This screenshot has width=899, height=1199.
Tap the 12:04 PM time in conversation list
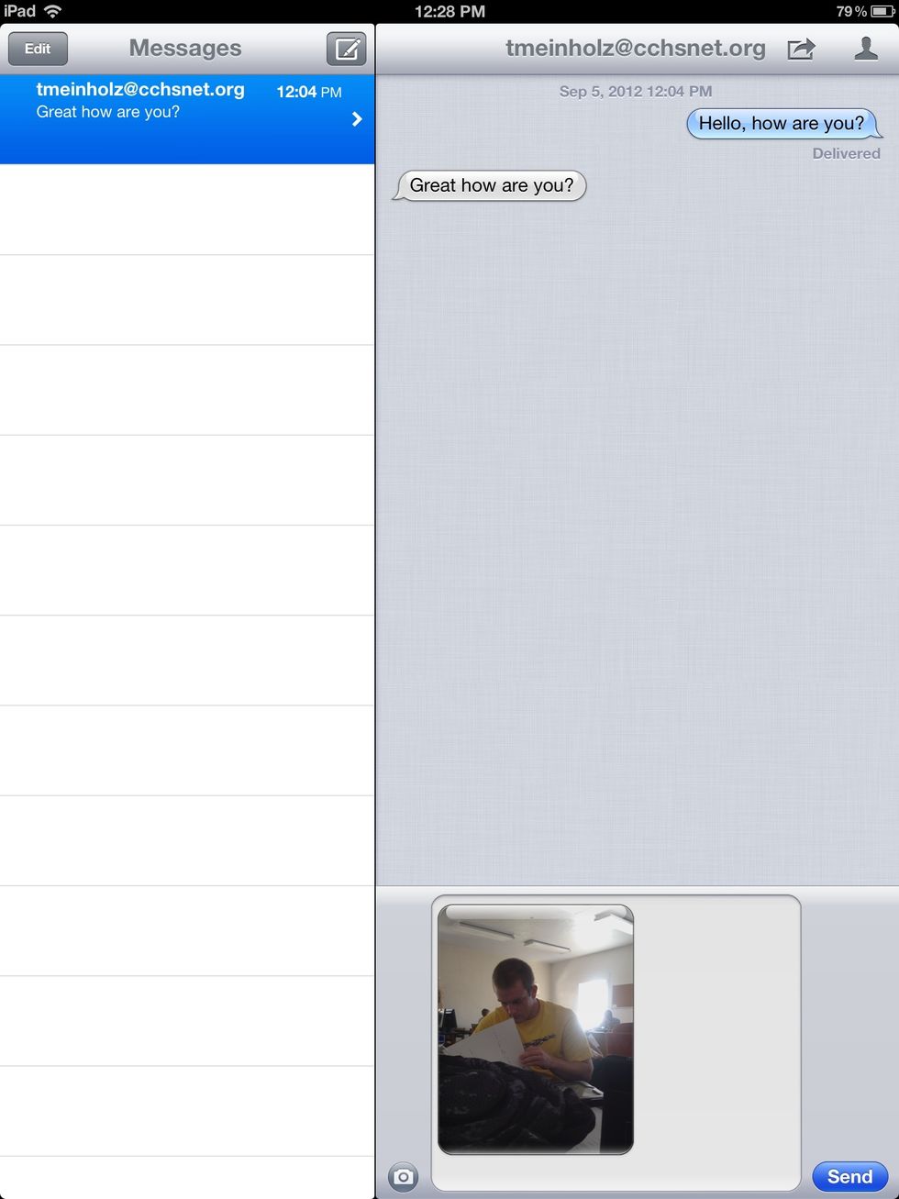[x=309, y=92]
